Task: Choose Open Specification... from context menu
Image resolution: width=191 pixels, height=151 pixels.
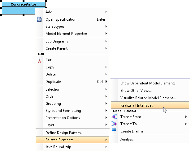Action: click(x=73, y=19)
